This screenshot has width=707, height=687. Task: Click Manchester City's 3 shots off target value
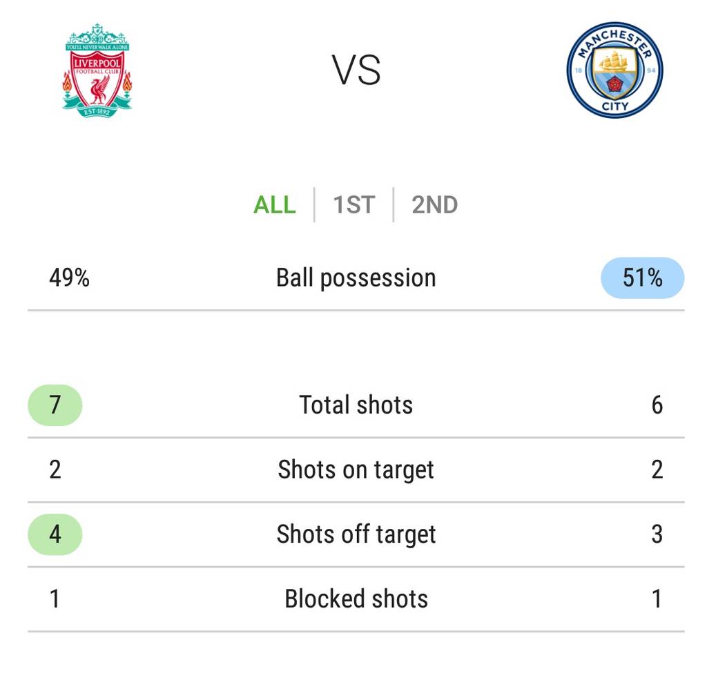point(657,534)
